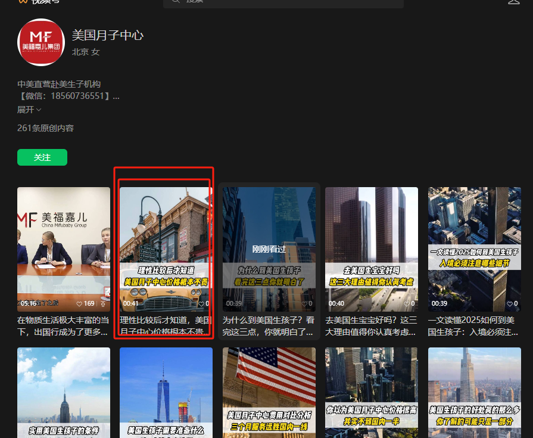This screenshot has height=438, width=533.
Task: Click the 中美直营赴美生子机构 description
Action: tap(59, 84)
